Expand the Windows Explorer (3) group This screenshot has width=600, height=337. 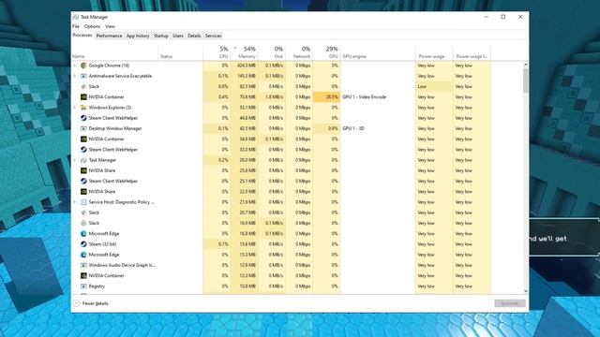pos(75,108)
